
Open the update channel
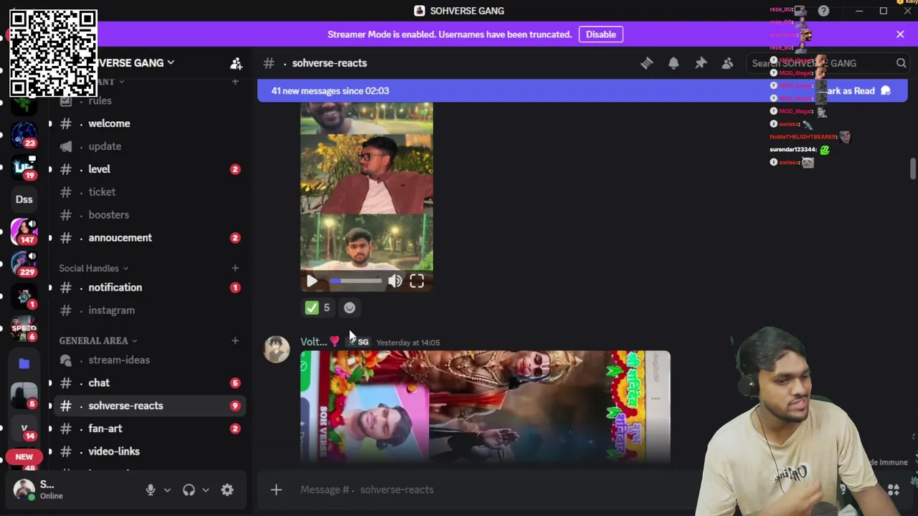click(x=148, y=146)
